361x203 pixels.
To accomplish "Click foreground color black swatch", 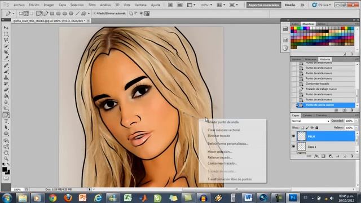I will [5, 170].
